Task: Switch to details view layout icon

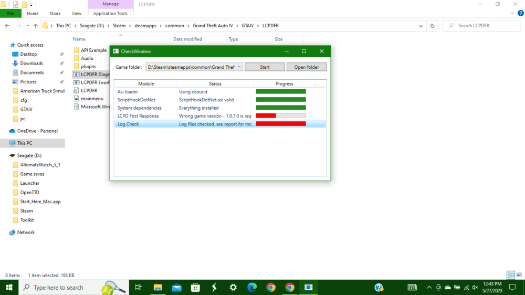Action: [511, 275]
